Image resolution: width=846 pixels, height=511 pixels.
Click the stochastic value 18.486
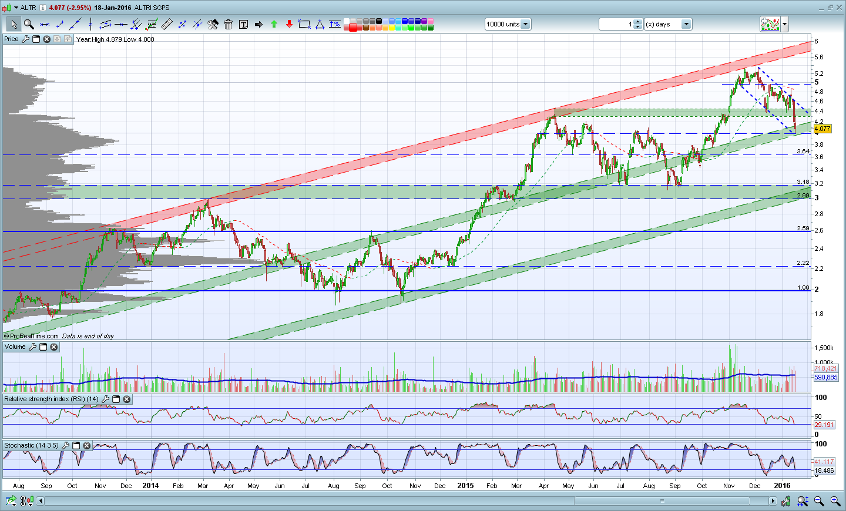click(824, 470)
